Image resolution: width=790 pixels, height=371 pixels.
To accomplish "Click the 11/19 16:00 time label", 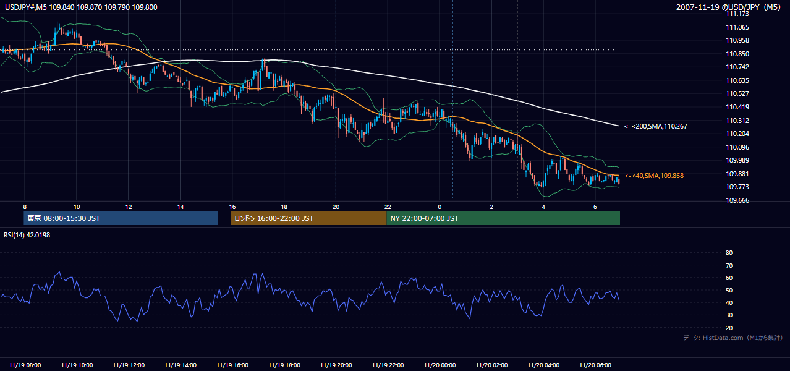I will (232, 365).
